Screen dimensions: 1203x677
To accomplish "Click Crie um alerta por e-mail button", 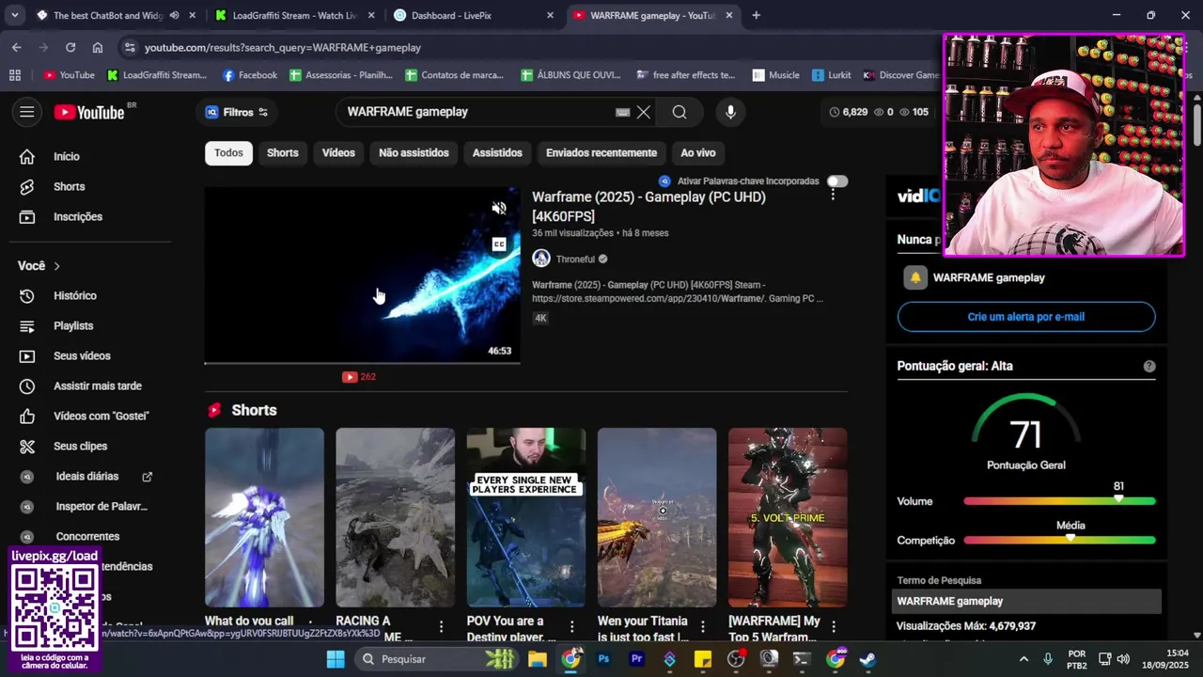I will coord(1026,317).
